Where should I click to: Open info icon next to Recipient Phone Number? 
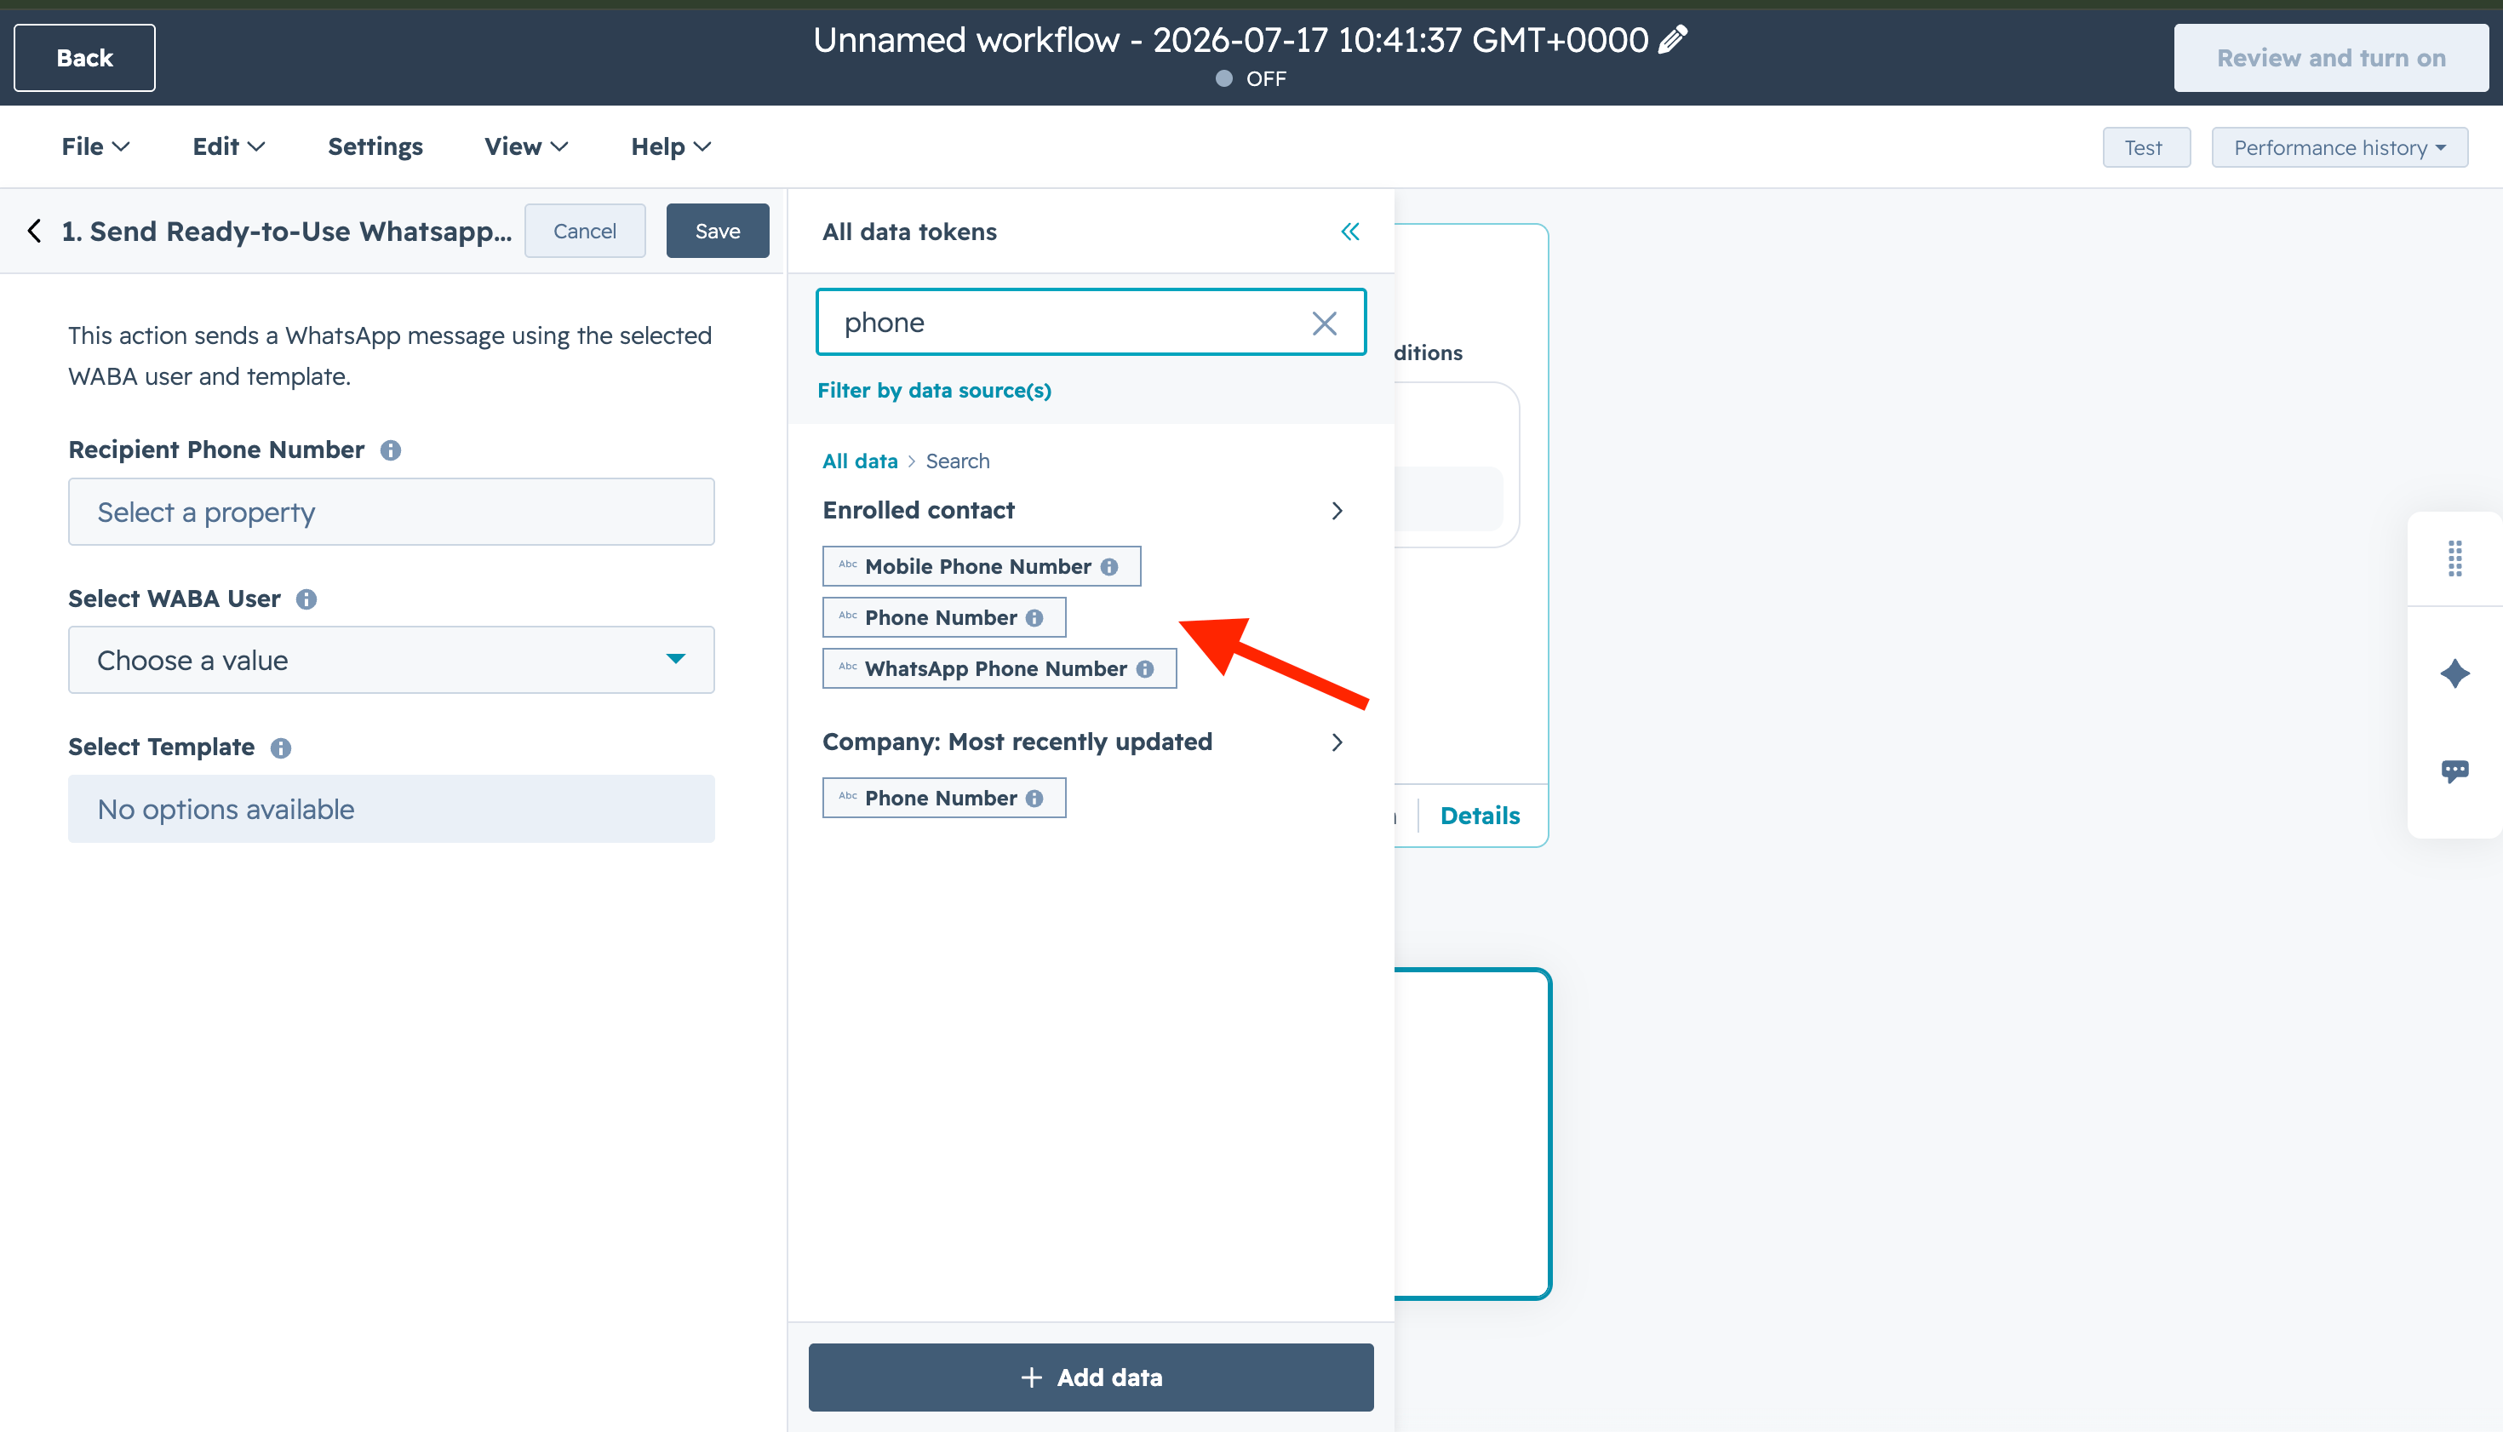(x=391, y=450)
